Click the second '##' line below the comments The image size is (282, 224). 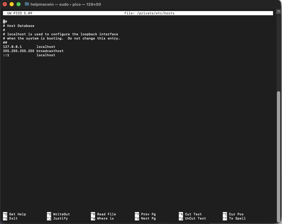[5, 42]
